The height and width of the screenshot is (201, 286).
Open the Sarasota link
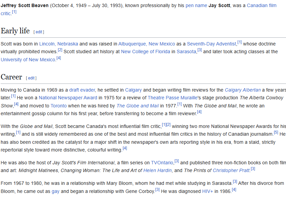(x=186, y=52)
